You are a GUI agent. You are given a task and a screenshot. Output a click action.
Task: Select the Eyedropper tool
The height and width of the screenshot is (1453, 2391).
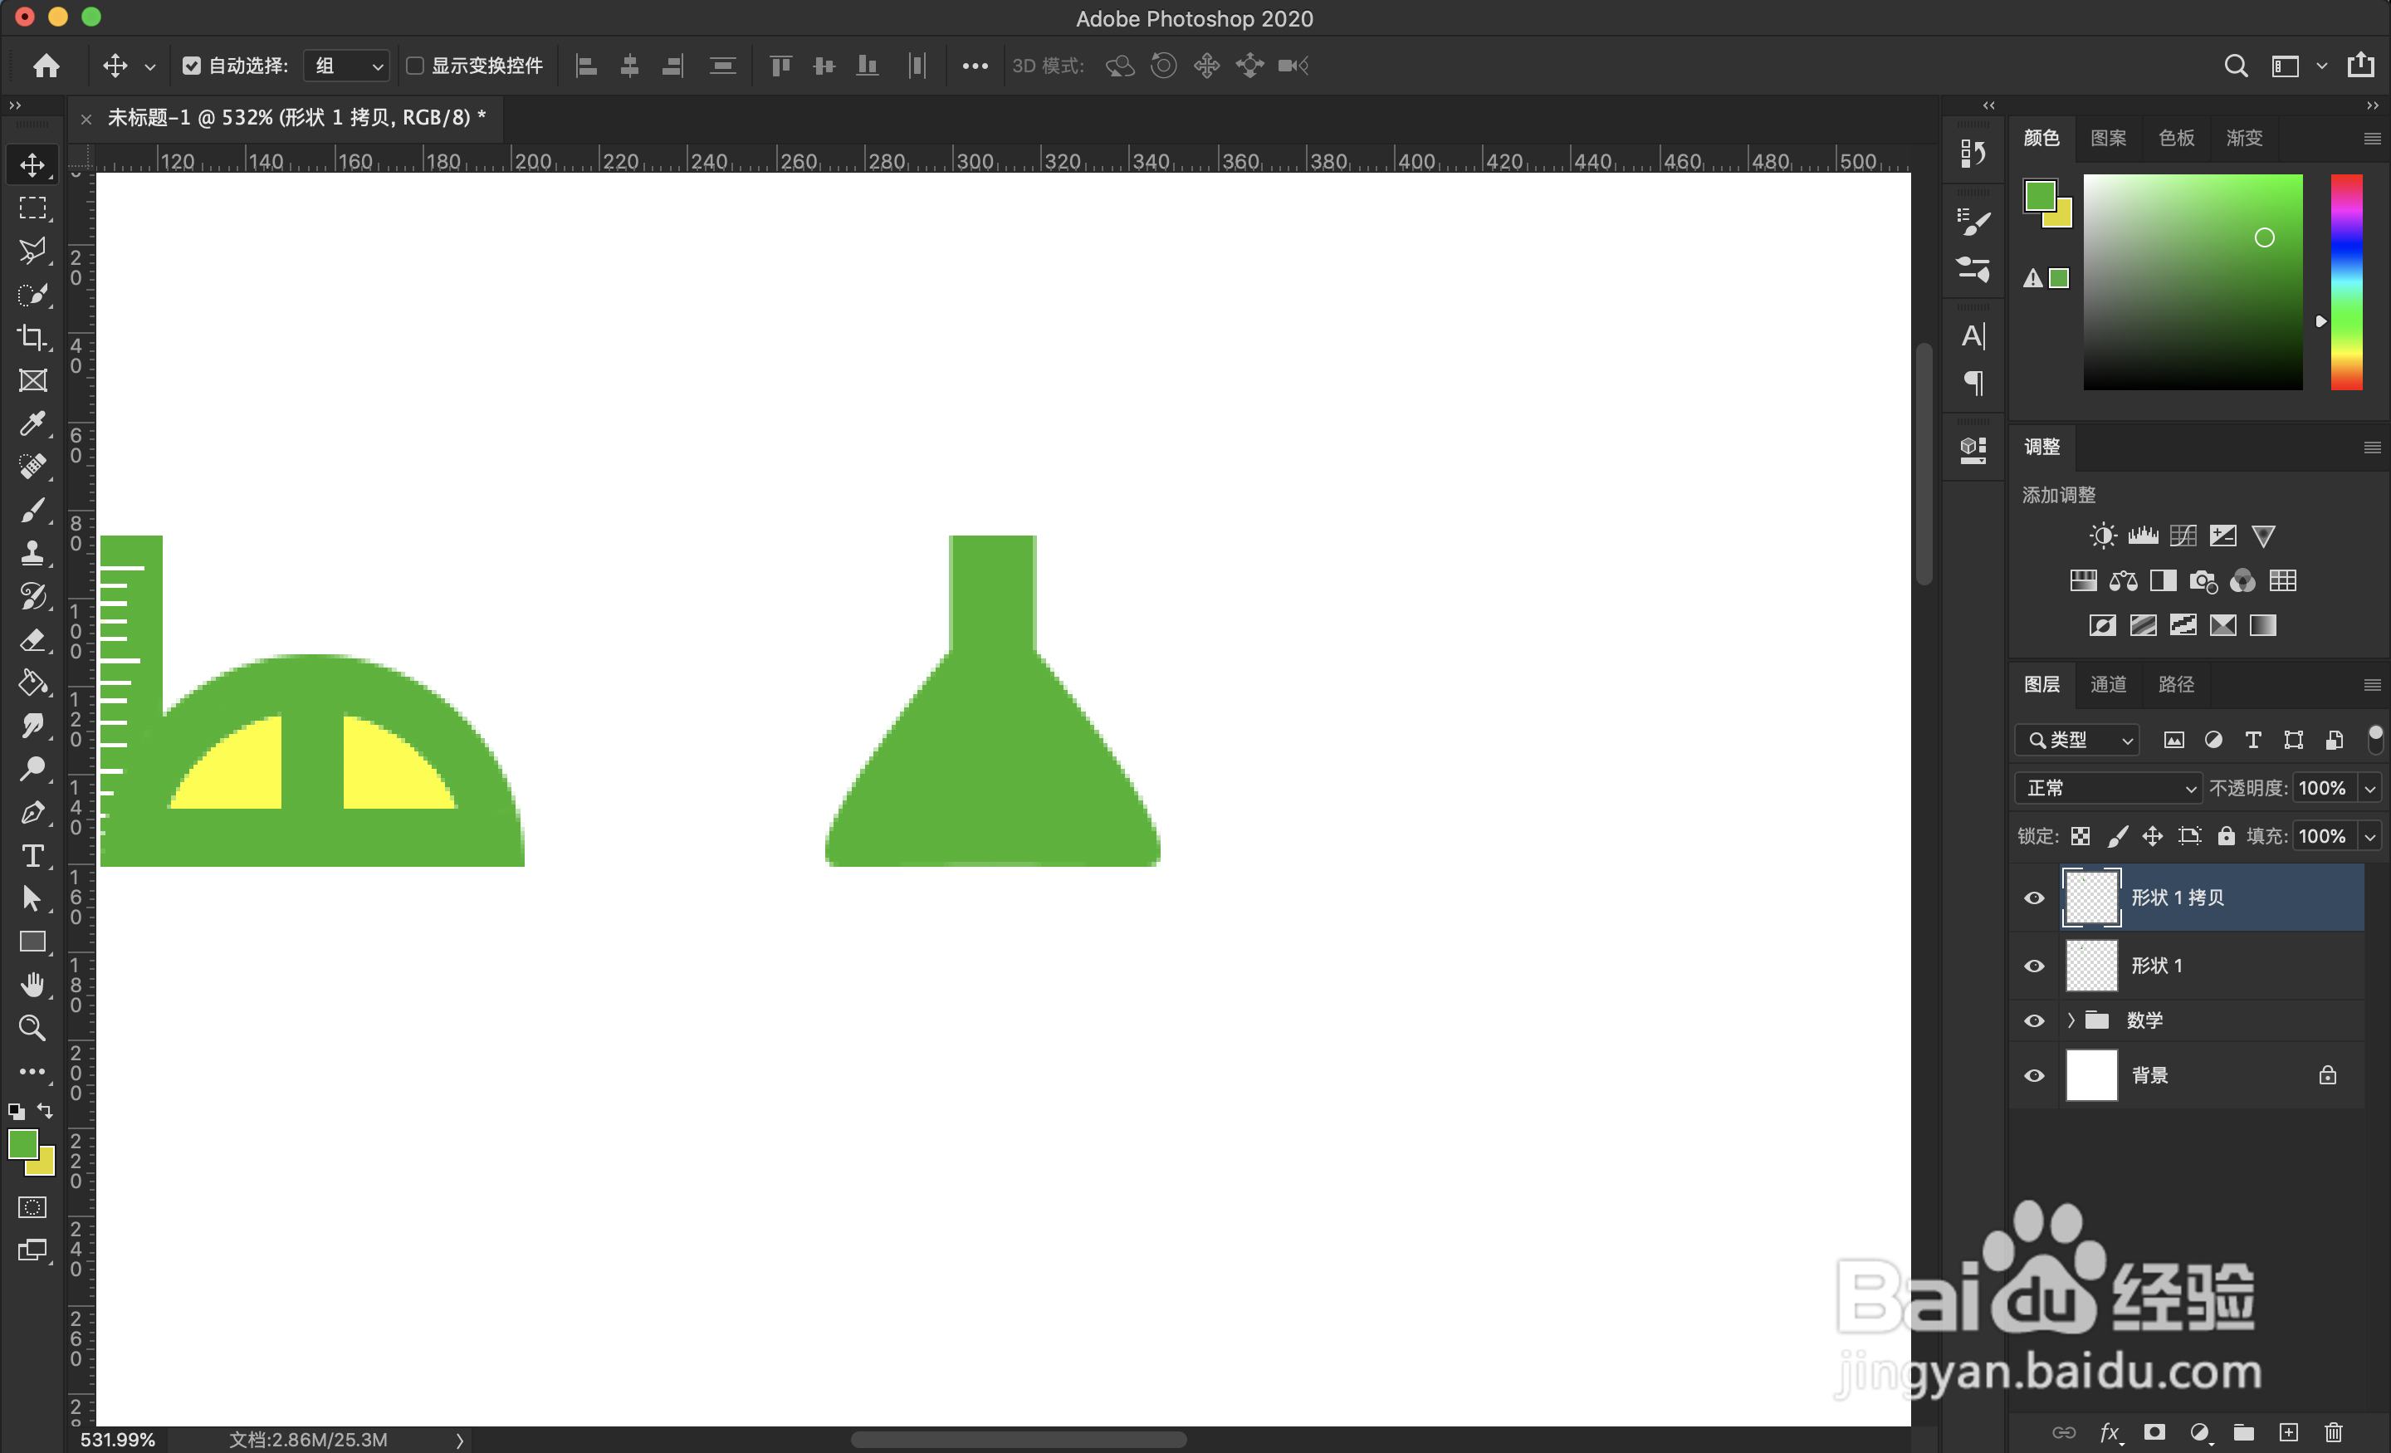(32, 424)
